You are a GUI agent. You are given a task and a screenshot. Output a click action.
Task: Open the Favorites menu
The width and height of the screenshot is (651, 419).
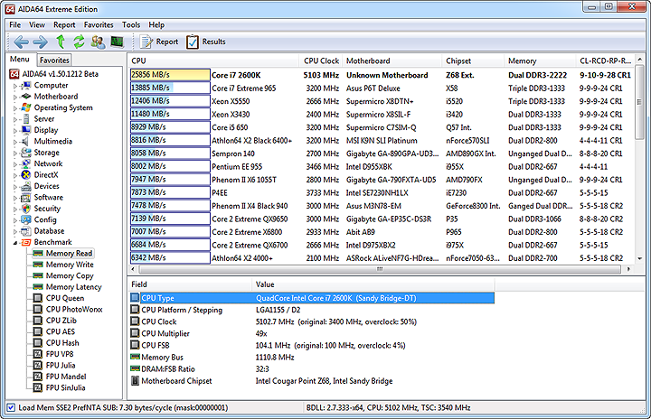(x=99, y=25)
